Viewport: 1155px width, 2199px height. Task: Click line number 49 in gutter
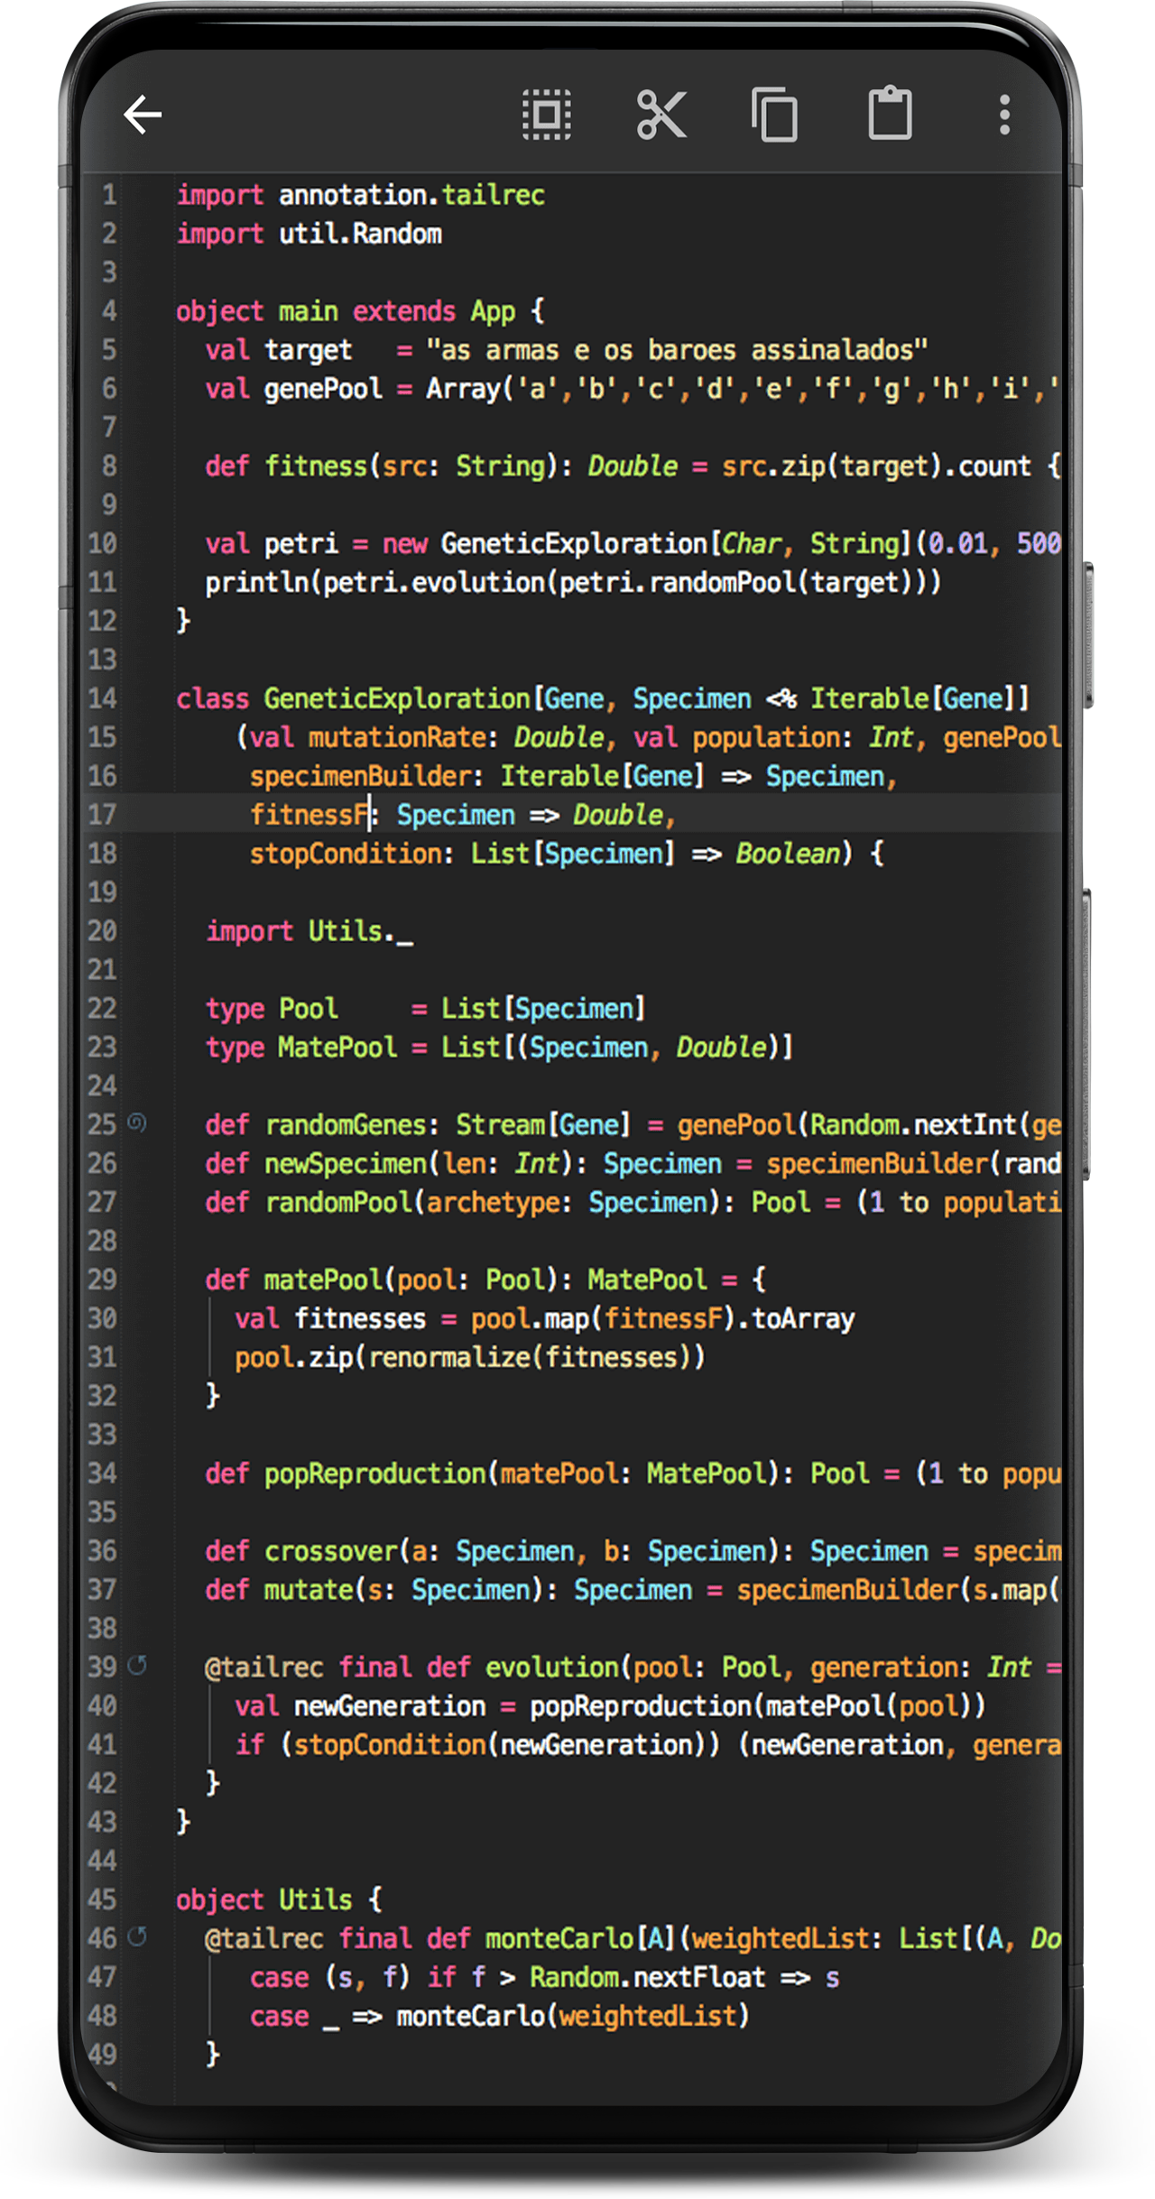point(102,2055)
